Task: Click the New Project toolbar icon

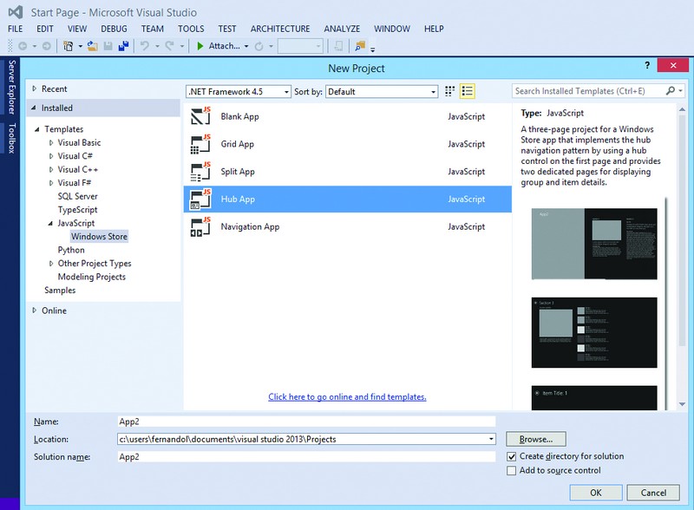Action: pos(69,46)
